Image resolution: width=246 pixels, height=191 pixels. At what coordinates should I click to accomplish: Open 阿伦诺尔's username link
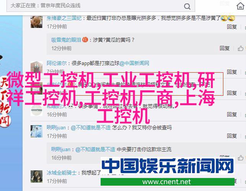click(57, 63)
